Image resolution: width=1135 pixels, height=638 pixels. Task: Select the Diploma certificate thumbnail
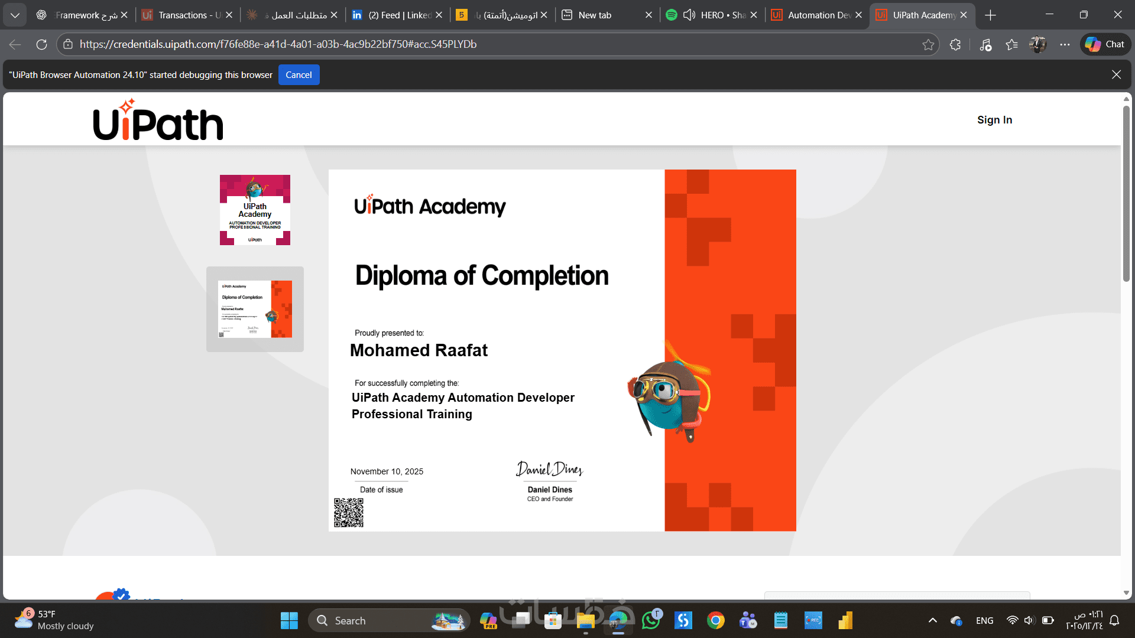point(255,309)
